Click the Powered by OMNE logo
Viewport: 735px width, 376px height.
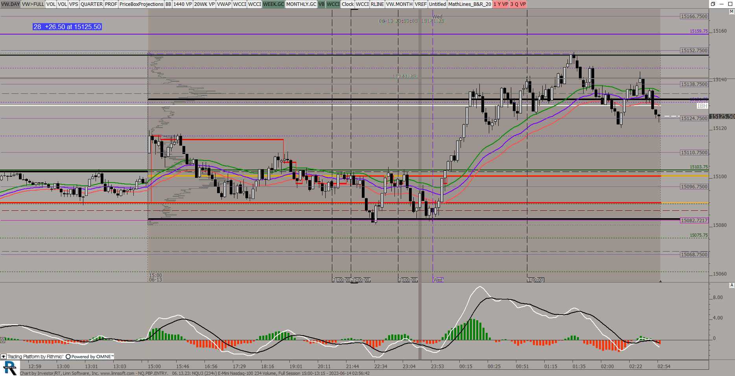[90, 356]
